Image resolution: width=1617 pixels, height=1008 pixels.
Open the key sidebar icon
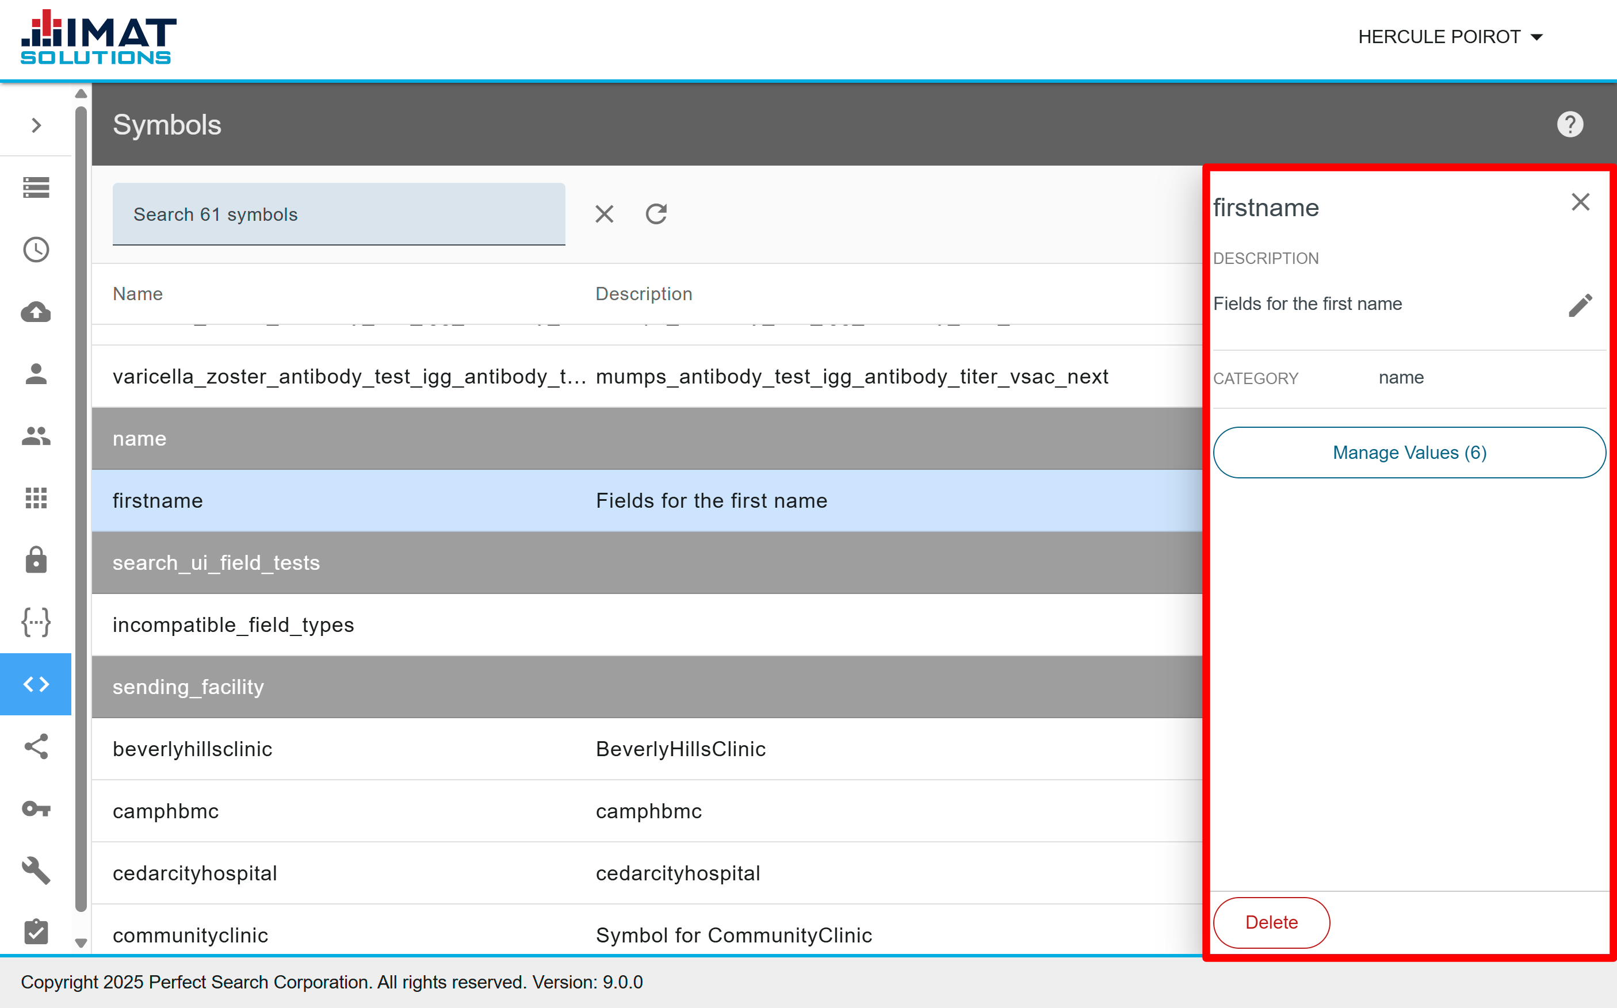[x=36, y=808]
